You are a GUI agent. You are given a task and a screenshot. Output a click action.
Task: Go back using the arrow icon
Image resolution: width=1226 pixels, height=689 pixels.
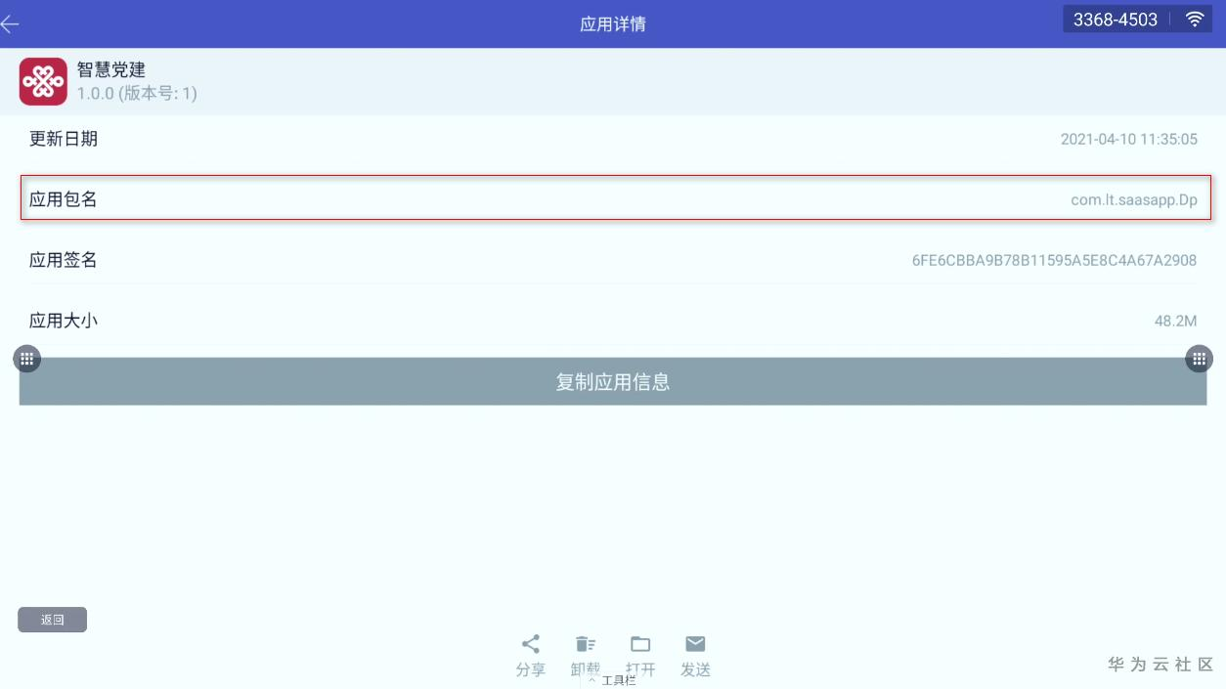click(10, 24)
